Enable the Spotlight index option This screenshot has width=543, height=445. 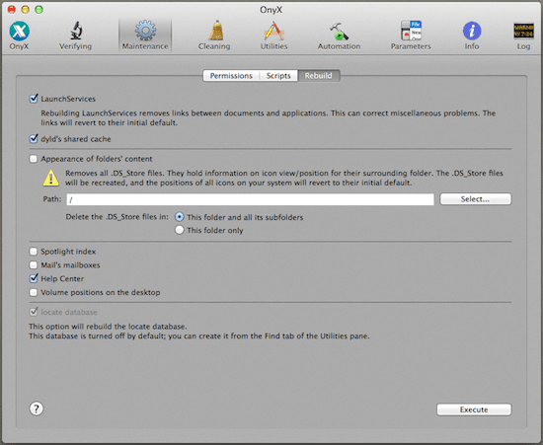[34, 252]
